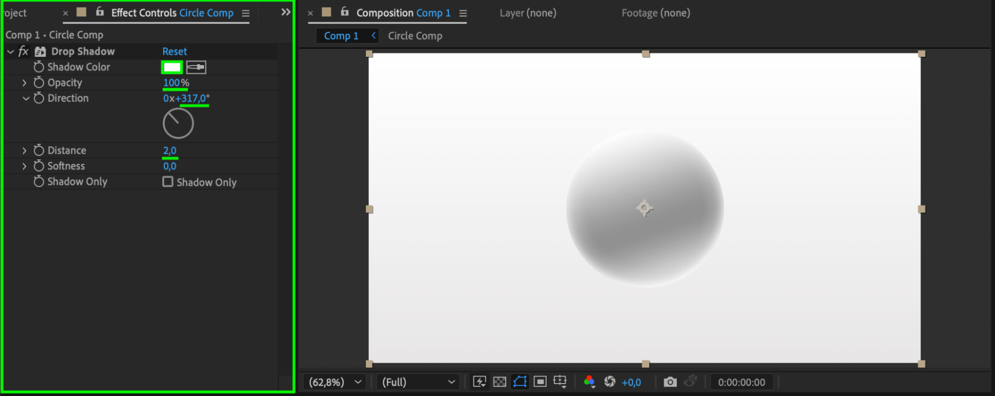Image resolution: width=995 pixels, height=396 pixels.
Task: Open the show channel color menu
Action: pos(589,382)
